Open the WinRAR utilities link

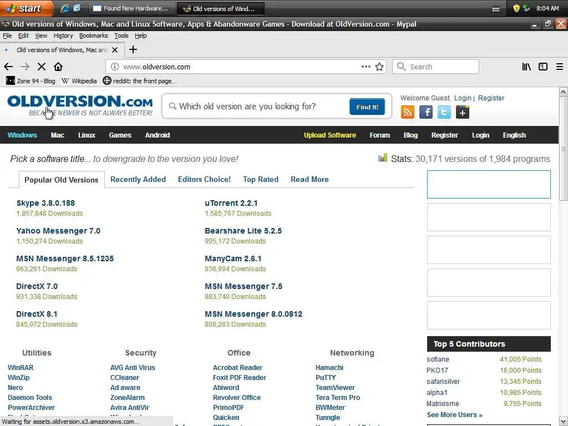pos(21,367)
